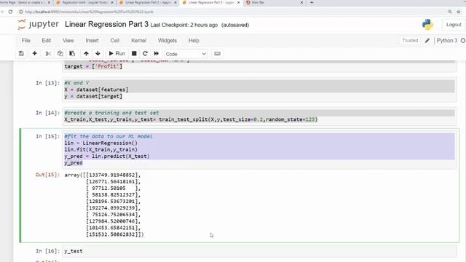Screen dimensions: 466x262
Task: Click the Logout button
Action: [x=454, y=25]
